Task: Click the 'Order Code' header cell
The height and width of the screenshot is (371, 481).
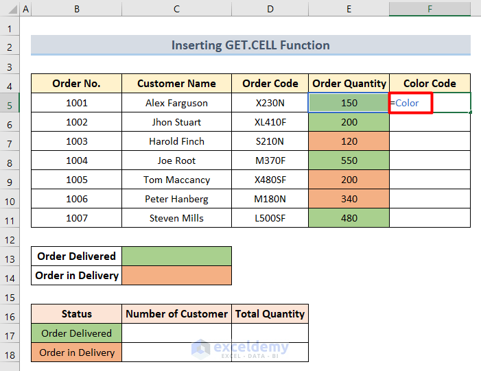Action: [270, 84]
